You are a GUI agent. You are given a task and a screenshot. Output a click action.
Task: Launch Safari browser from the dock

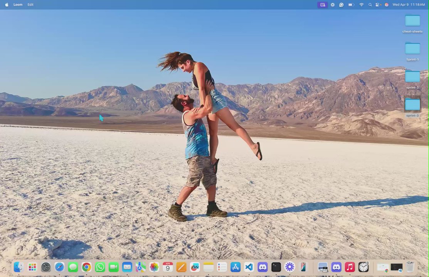(x=59, y=267)
